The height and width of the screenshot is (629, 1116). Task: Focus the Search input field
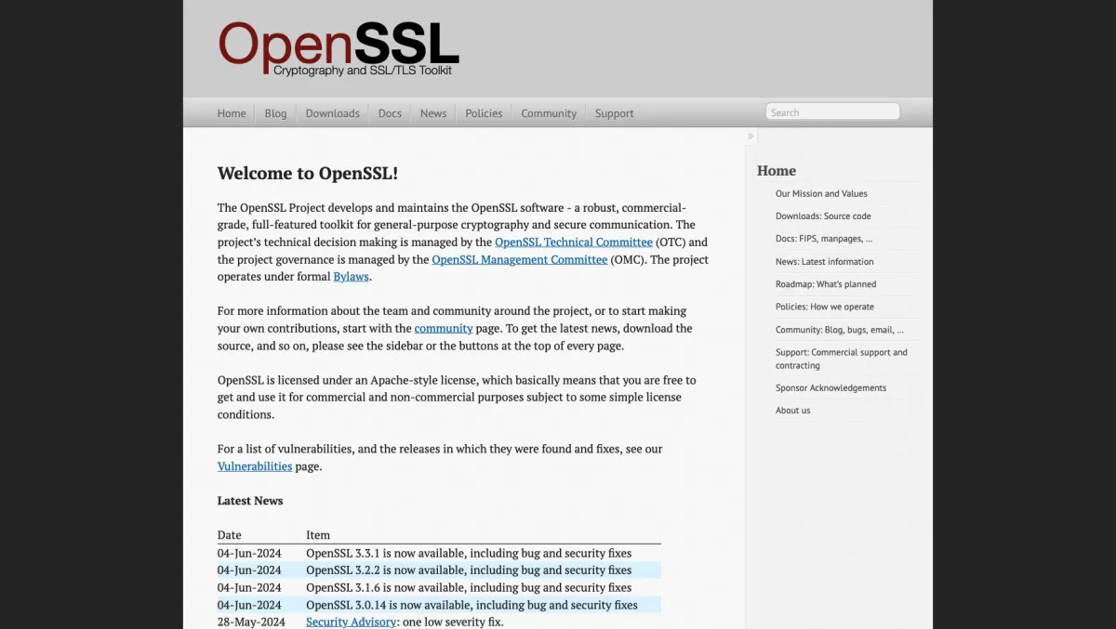tap(832, 112)
